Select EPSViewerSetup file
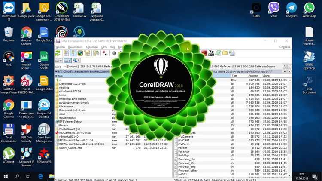Image resolution: width=322 pixels, height=181 pixels. tap(70, 122)
